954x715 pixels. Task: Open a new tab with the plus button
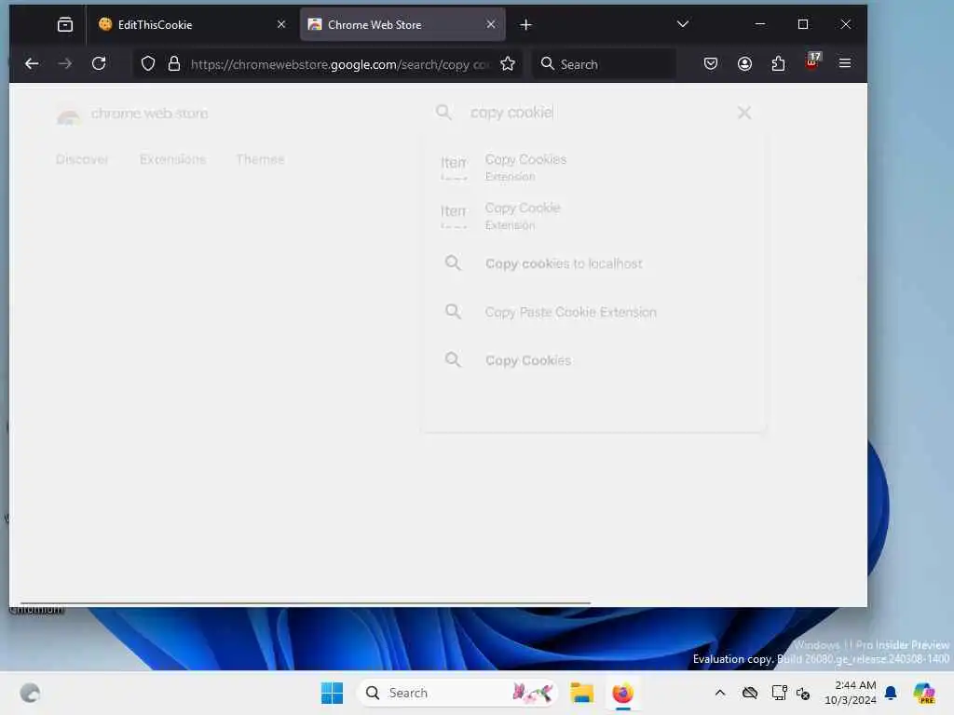[x=526, y=25]
